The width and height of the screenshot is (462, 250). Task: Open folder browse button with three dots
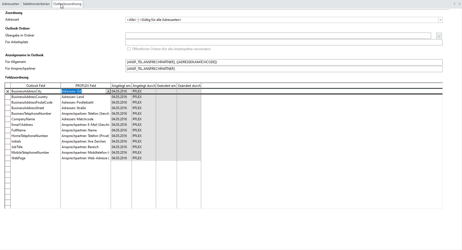439,36
